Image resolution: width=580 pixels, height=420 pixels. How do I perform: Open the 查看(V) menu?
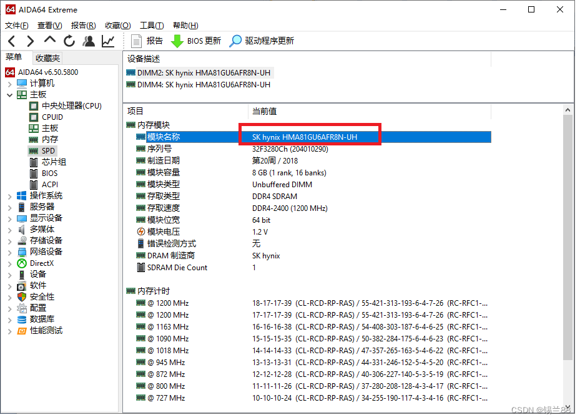[49, 26]
